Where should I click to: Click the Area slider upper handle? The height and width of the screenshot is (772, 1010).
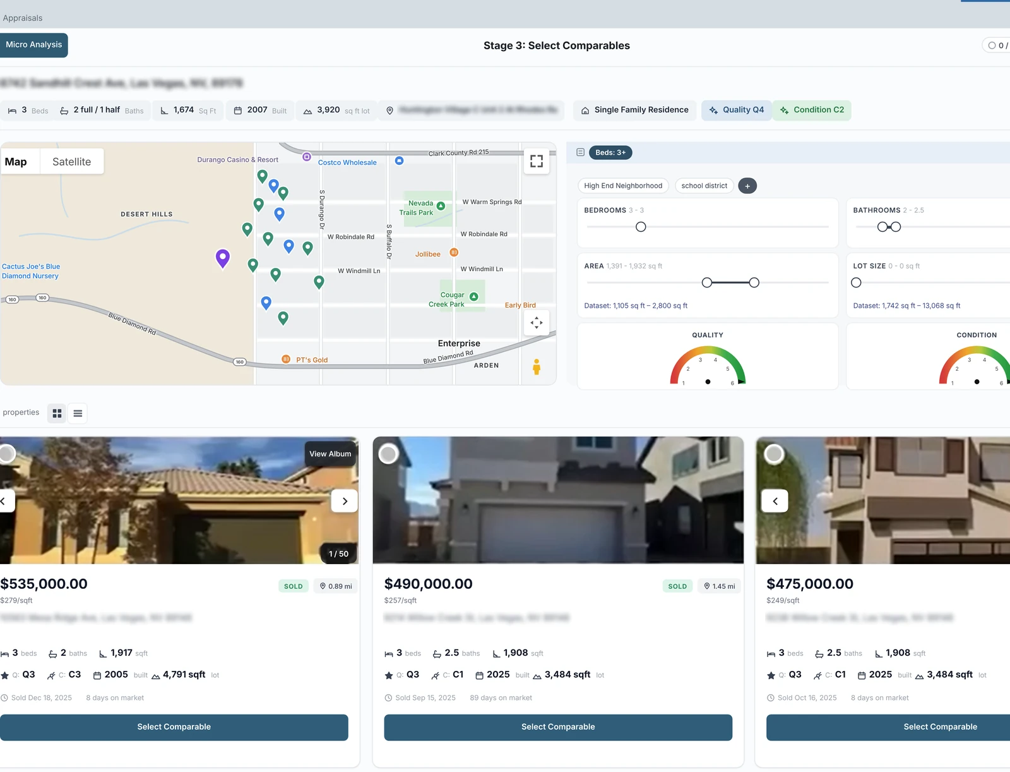pyautogui.click(x=754, y=282)
